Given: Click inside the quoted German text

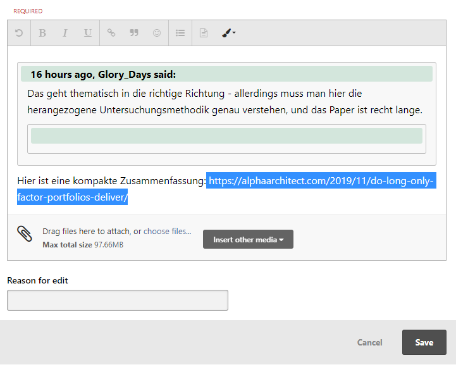Looking at the screenshot, I should pos(225,102).
